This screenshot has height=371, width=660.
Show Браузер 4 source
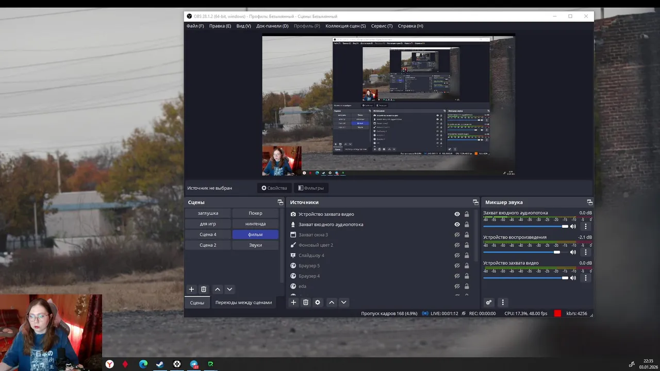[x=457, y=276]
